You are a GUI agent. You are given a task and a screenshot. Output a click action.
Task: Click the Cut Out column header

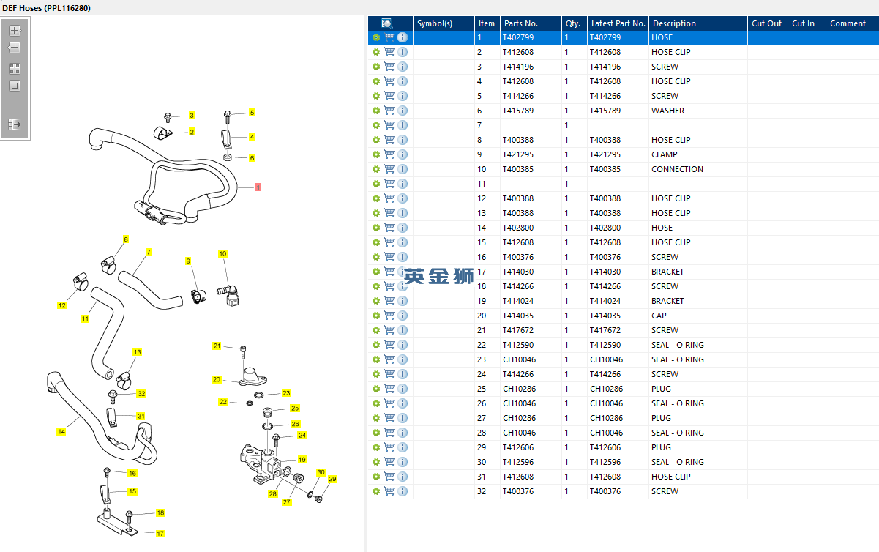pyautogui.click(x=768, y=23)
